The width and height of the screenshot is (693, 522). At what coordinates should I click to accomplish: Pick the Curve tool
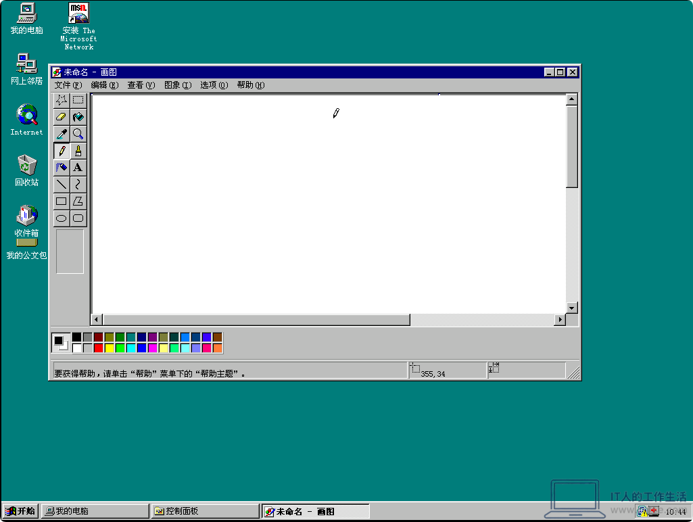(78, 185)
